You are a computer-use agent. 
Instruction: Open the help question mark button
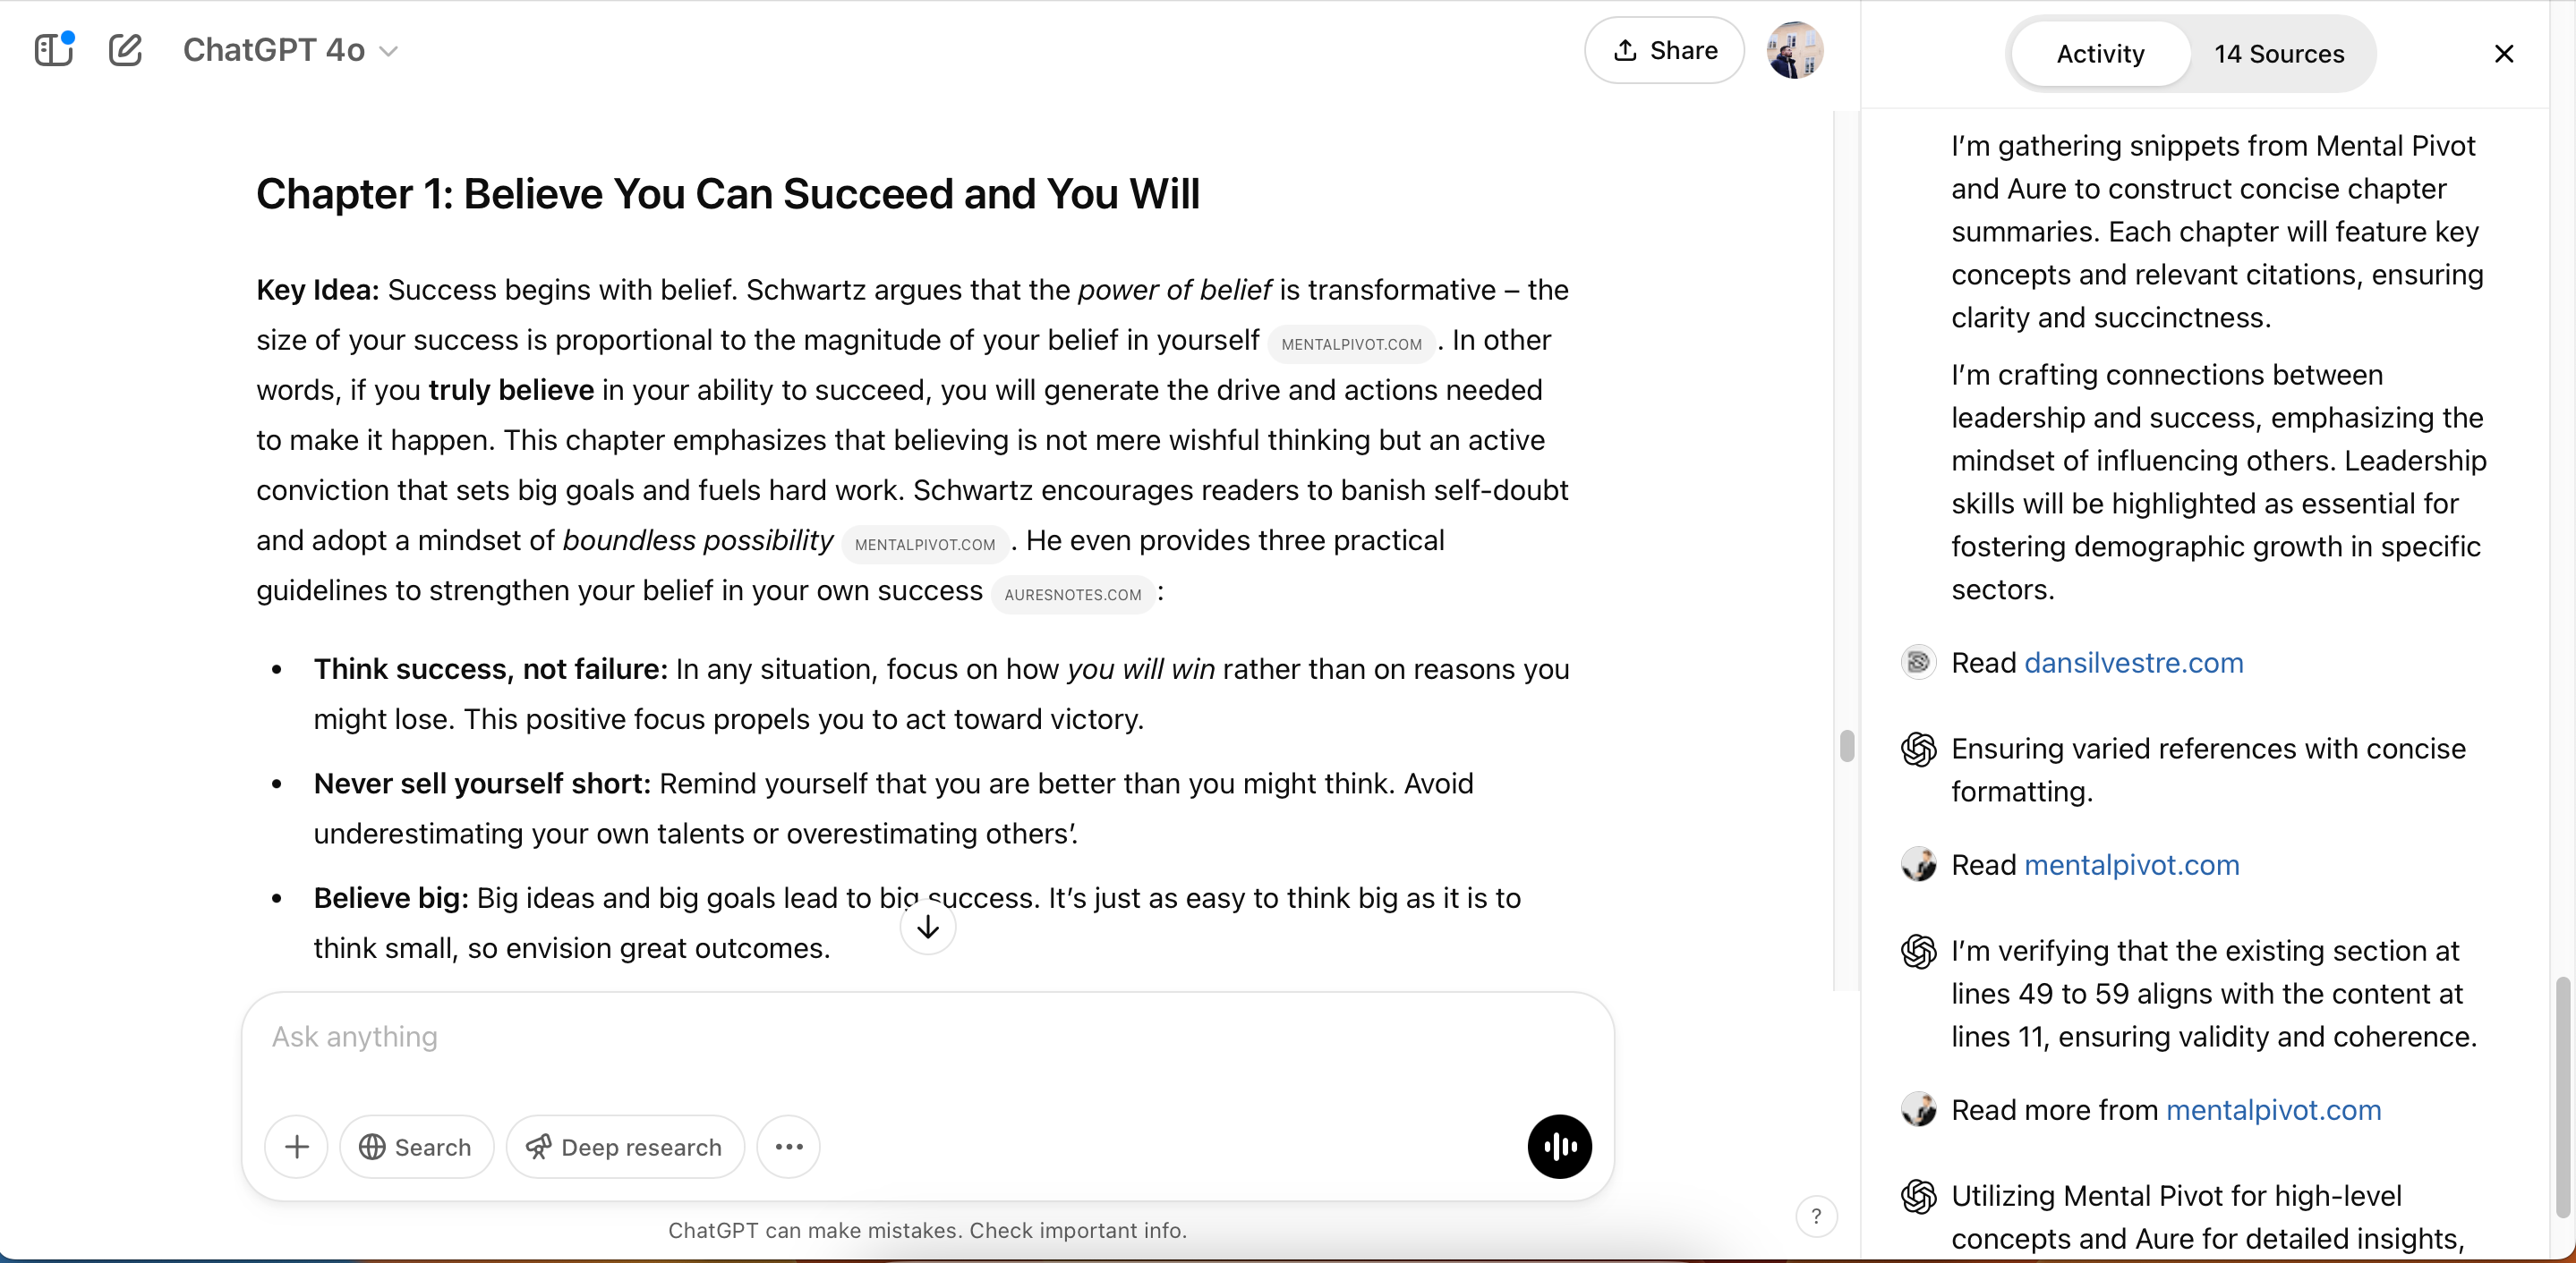point(1816,1216)
